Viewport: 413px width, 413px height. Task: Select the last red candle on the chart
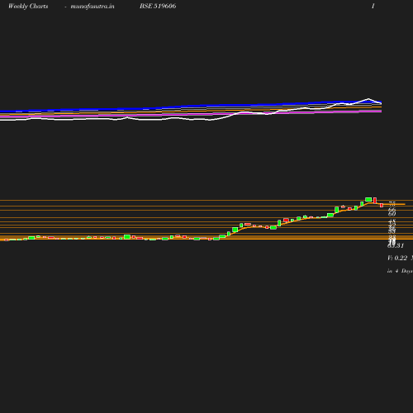point(382,205)
